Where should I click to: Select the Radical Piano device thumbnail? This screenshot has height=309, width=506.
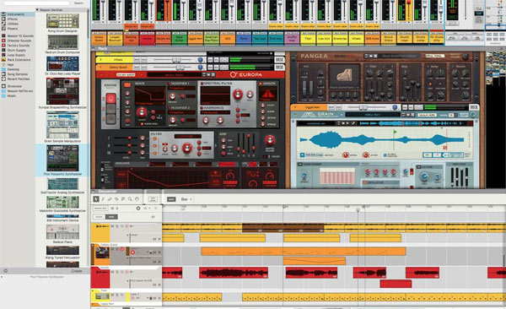[x=62, y=232]
